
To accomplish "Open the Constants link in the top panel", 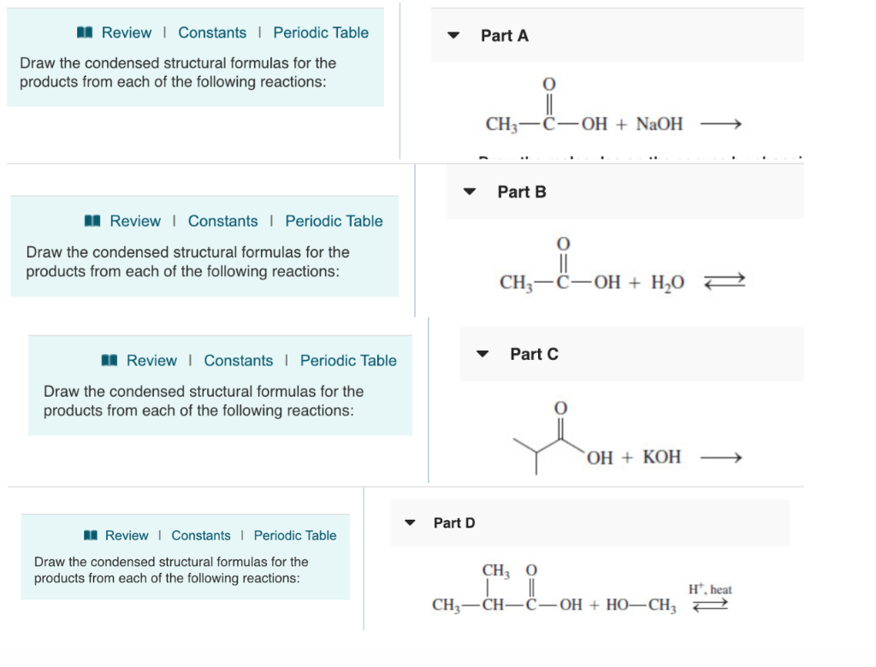I will 212,32.
